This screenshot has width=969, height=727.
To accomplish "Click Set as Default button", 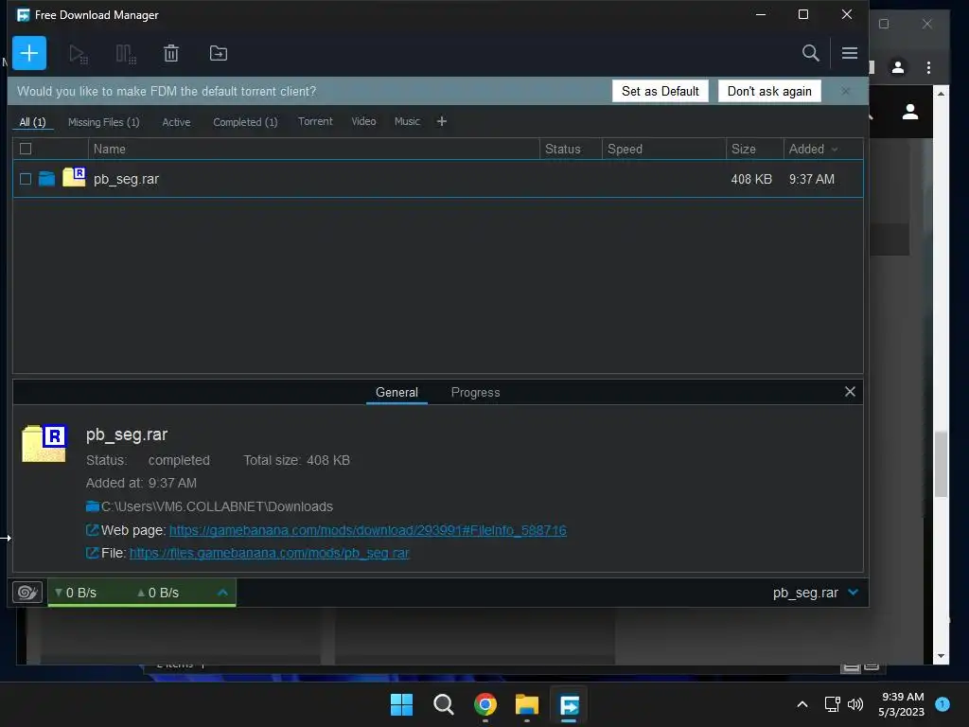I will 660,91.
